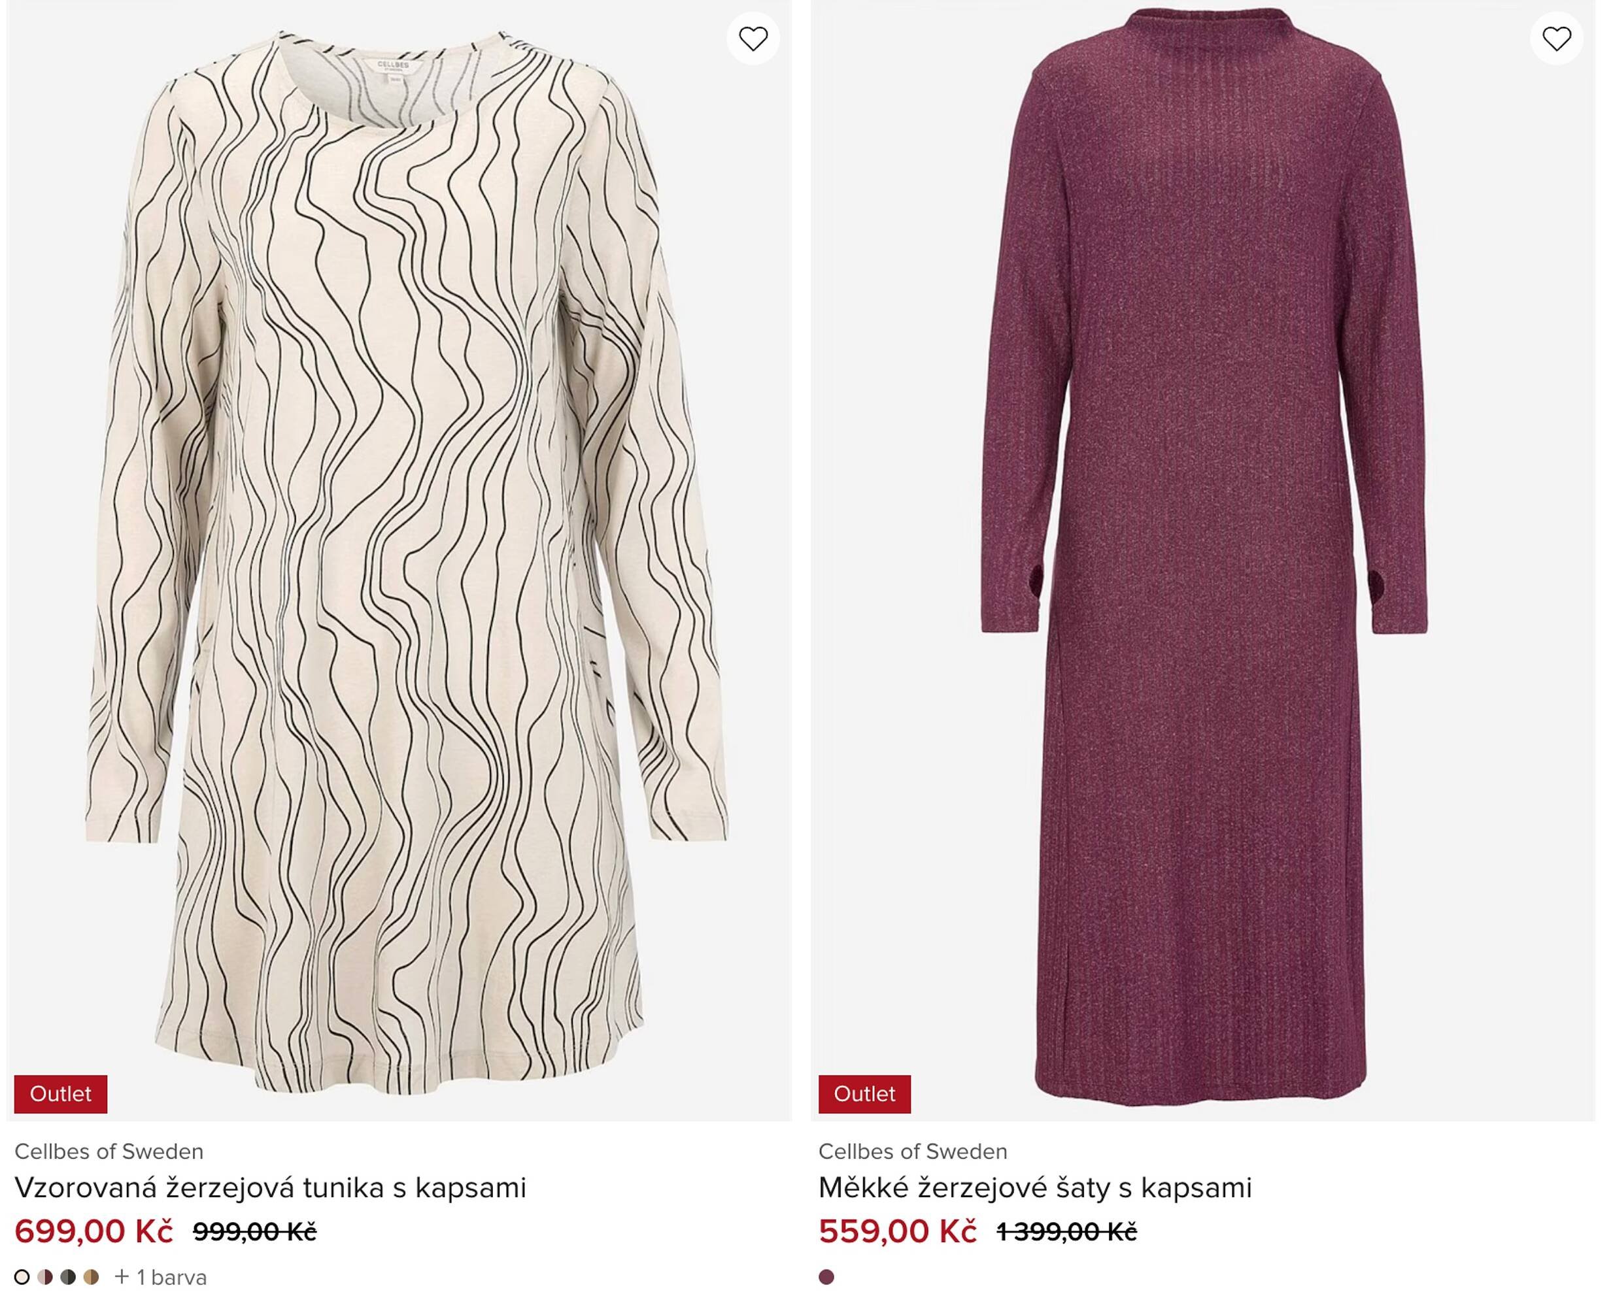The height and width of the screenshot is (1307, 1611).
Task: Click Cellbes of Sweden brand above tunic title
Action: tap(109, 1151)
